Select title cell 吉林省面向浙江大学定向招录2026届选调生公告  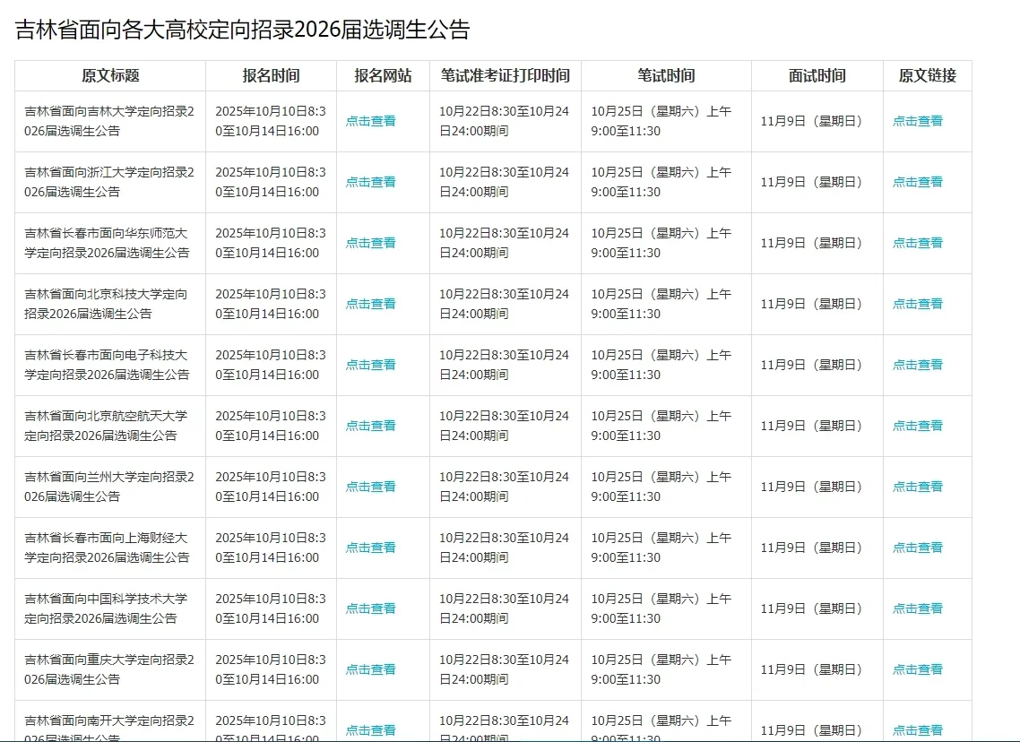point(110,182)
